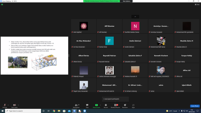
Task: Select Mutiara Nuraulia's sunset avatar tile
Action: point(135,70)
